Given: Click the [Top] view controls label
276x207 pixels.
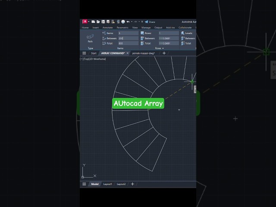Looking at the screenshot, I should pyautogui.click(x=86, y=59).
